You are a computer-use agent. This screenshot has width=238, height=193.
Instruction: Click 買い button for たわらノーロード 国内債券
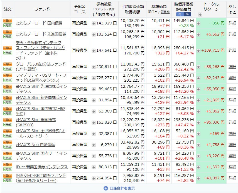click(8, 21)
